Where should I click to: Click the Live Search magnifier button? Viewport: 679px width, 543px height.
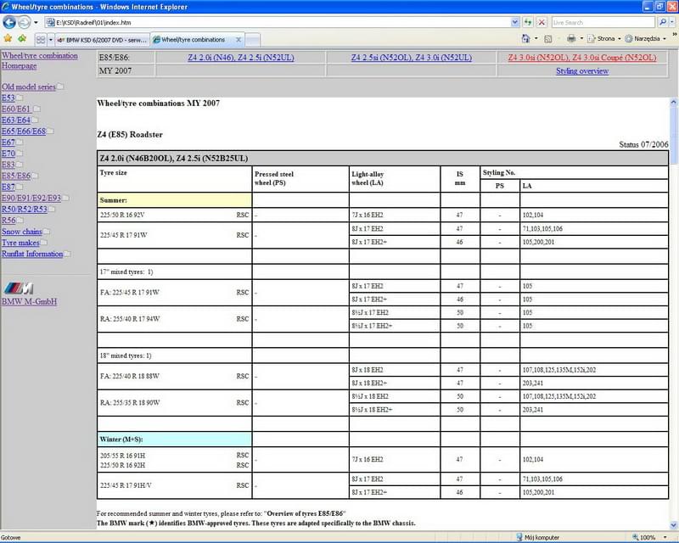663,22
